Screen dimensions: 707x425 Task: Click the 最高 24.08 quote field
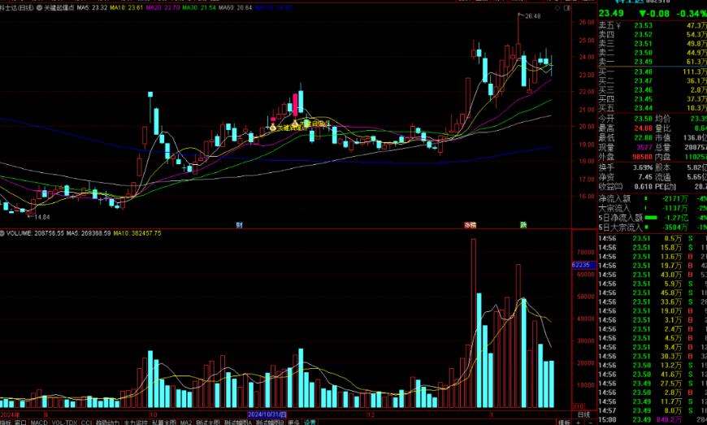[x=626, y=128]
